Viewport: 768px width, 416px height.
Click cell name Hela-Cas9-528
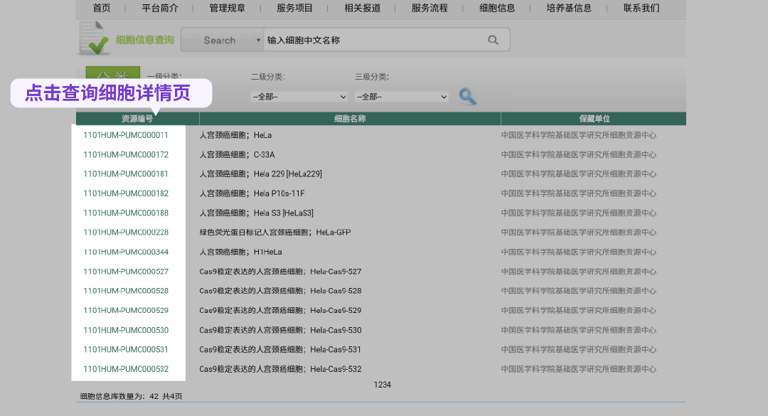[336, 291]
